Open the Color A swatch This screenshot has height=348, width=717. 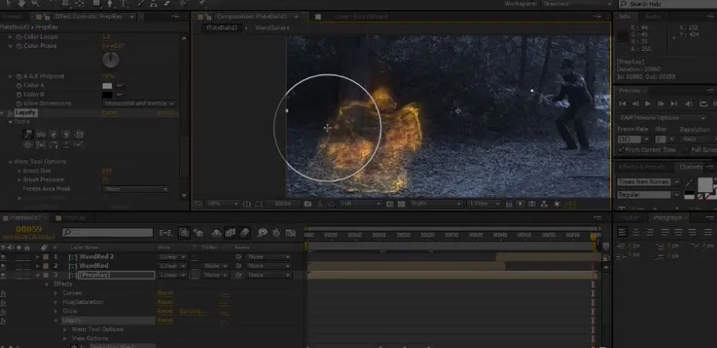(107, 86)
